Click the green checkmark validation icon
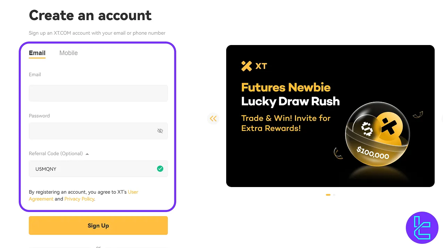This screenshot has width=443, height=248. (160, 169)
